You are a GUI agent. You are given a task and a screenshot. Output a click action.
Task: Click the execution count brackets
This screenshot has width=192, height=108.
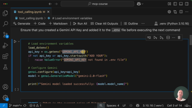[17, 89]
